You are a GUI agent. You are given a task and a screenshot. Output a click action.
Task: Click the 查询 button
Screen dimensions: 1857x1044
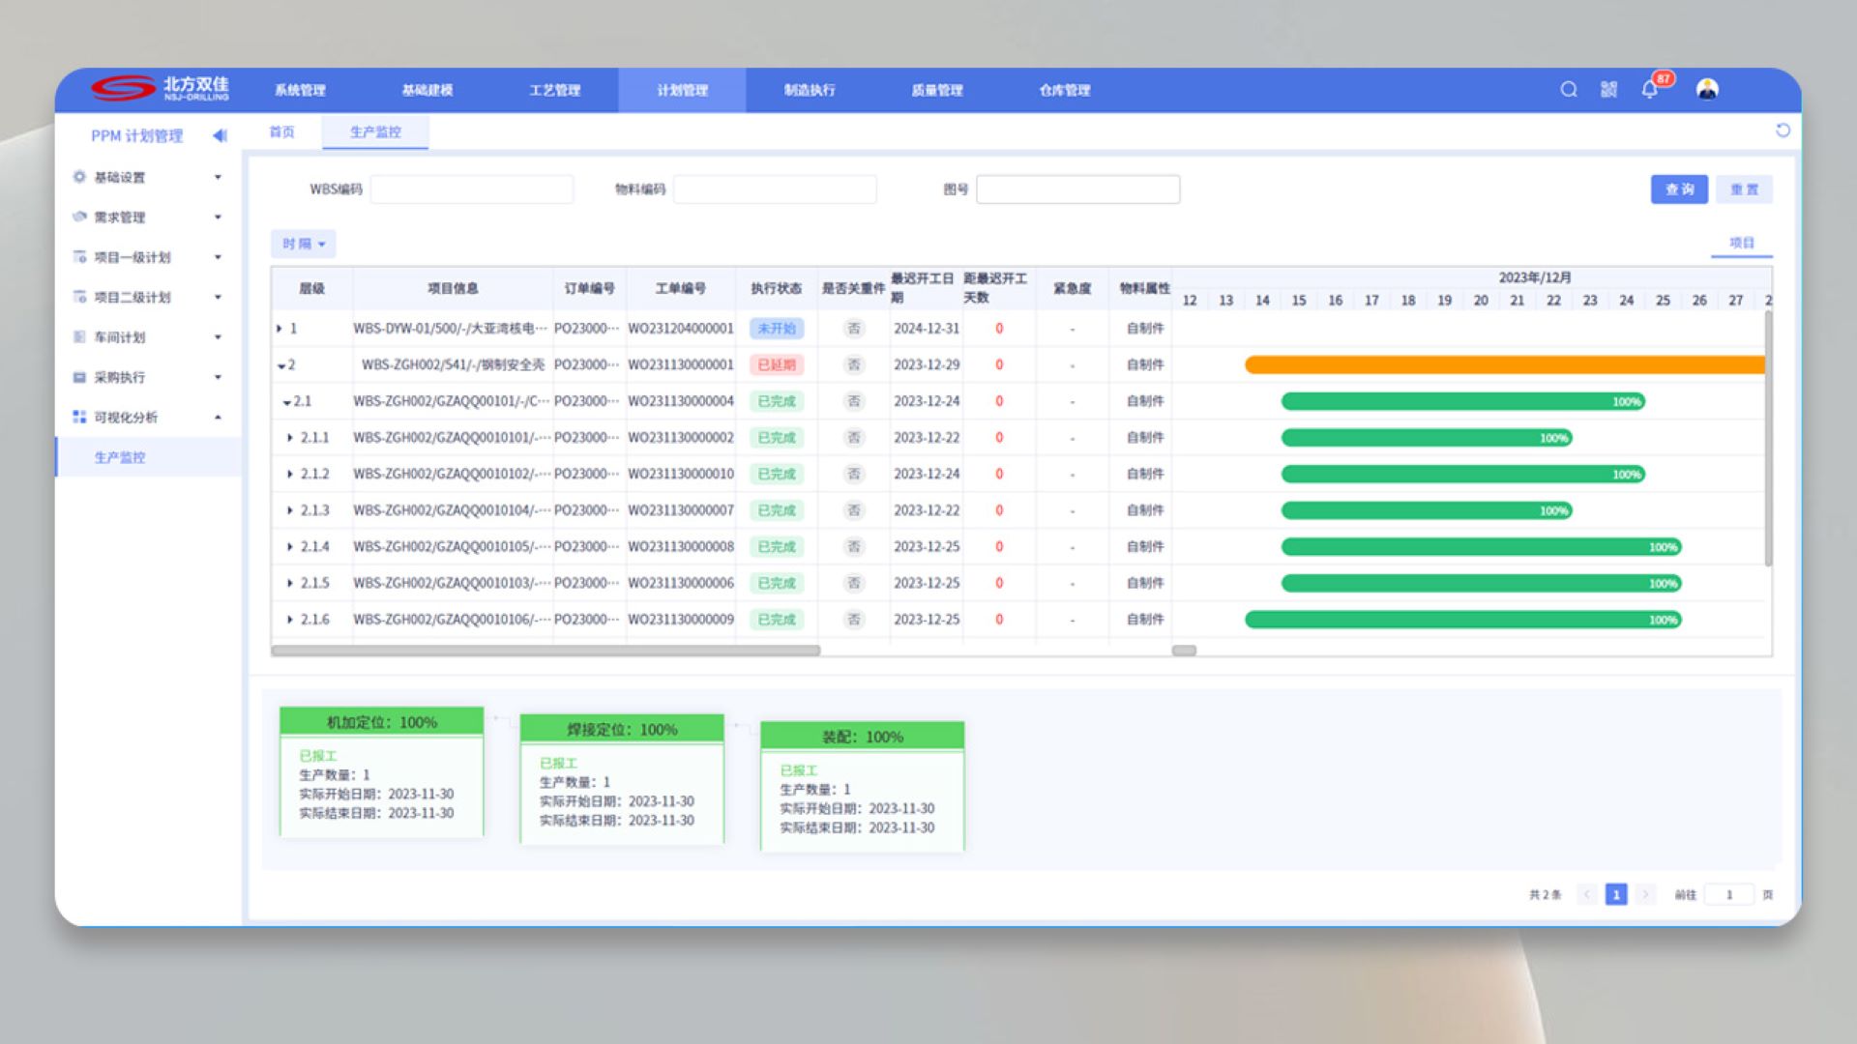(x=1678, y=189)
